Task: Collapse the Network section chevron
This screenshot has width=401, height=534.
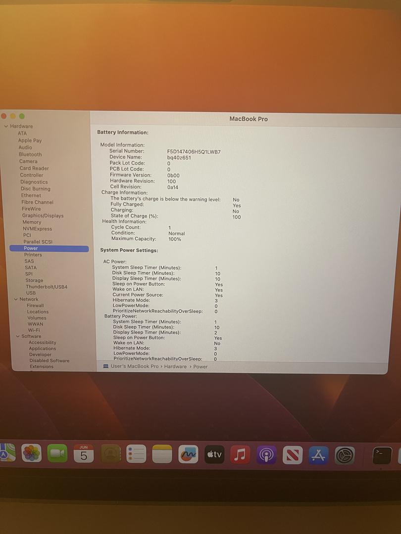Action: (16, 299)
